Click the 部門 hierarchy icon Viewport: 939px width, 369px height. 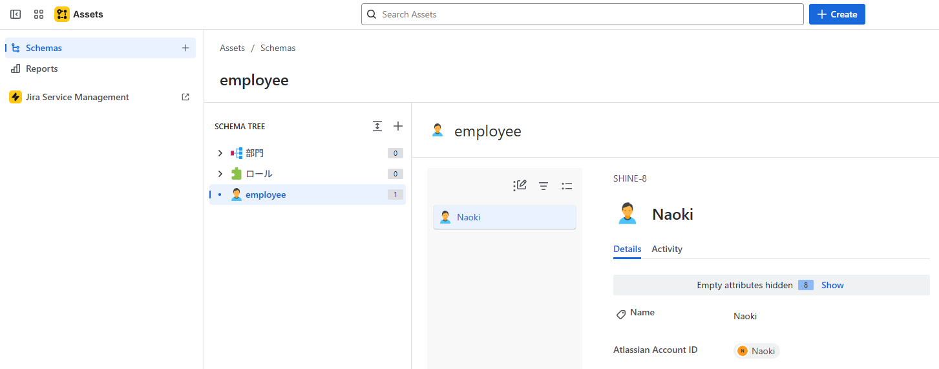(237, 153)
